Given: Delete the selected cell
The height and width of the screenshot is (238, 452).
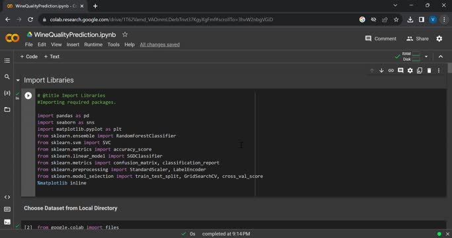Looking at the screenshot, I should point(429,70).
